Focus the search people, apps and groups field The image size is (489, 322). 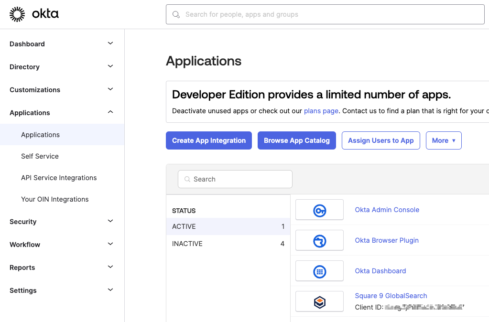click(330, 15)
